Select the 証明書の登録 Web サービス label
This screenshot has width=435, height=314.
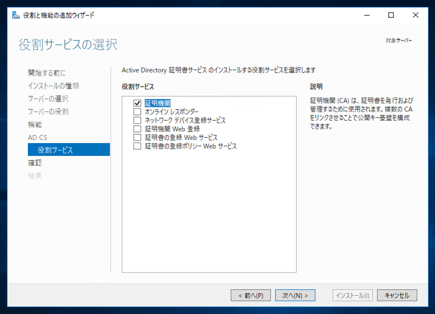[x=181, y=138]
